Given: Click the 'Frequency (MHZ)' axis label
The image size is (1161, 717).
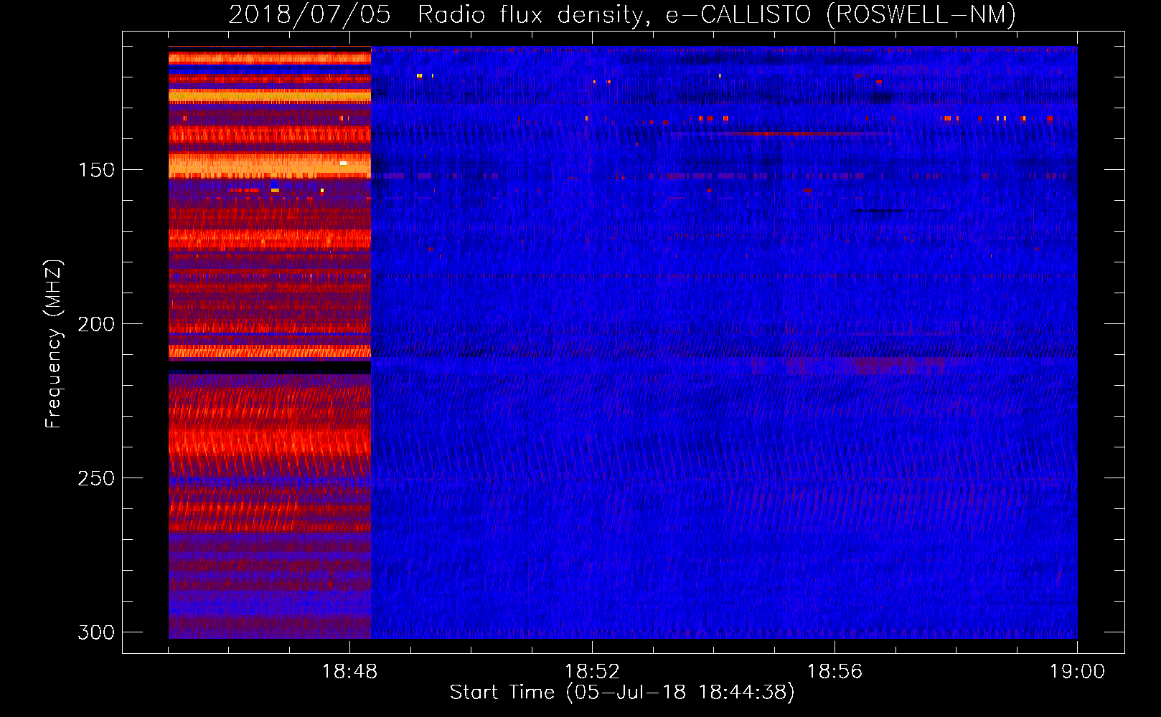Looking at the screenshot, I should [x=54, y=343].
